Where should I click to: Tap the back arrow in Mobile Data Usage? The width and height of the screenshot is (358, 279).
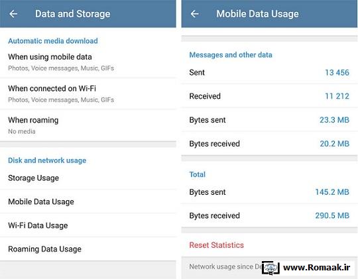(x=195, y=14)
